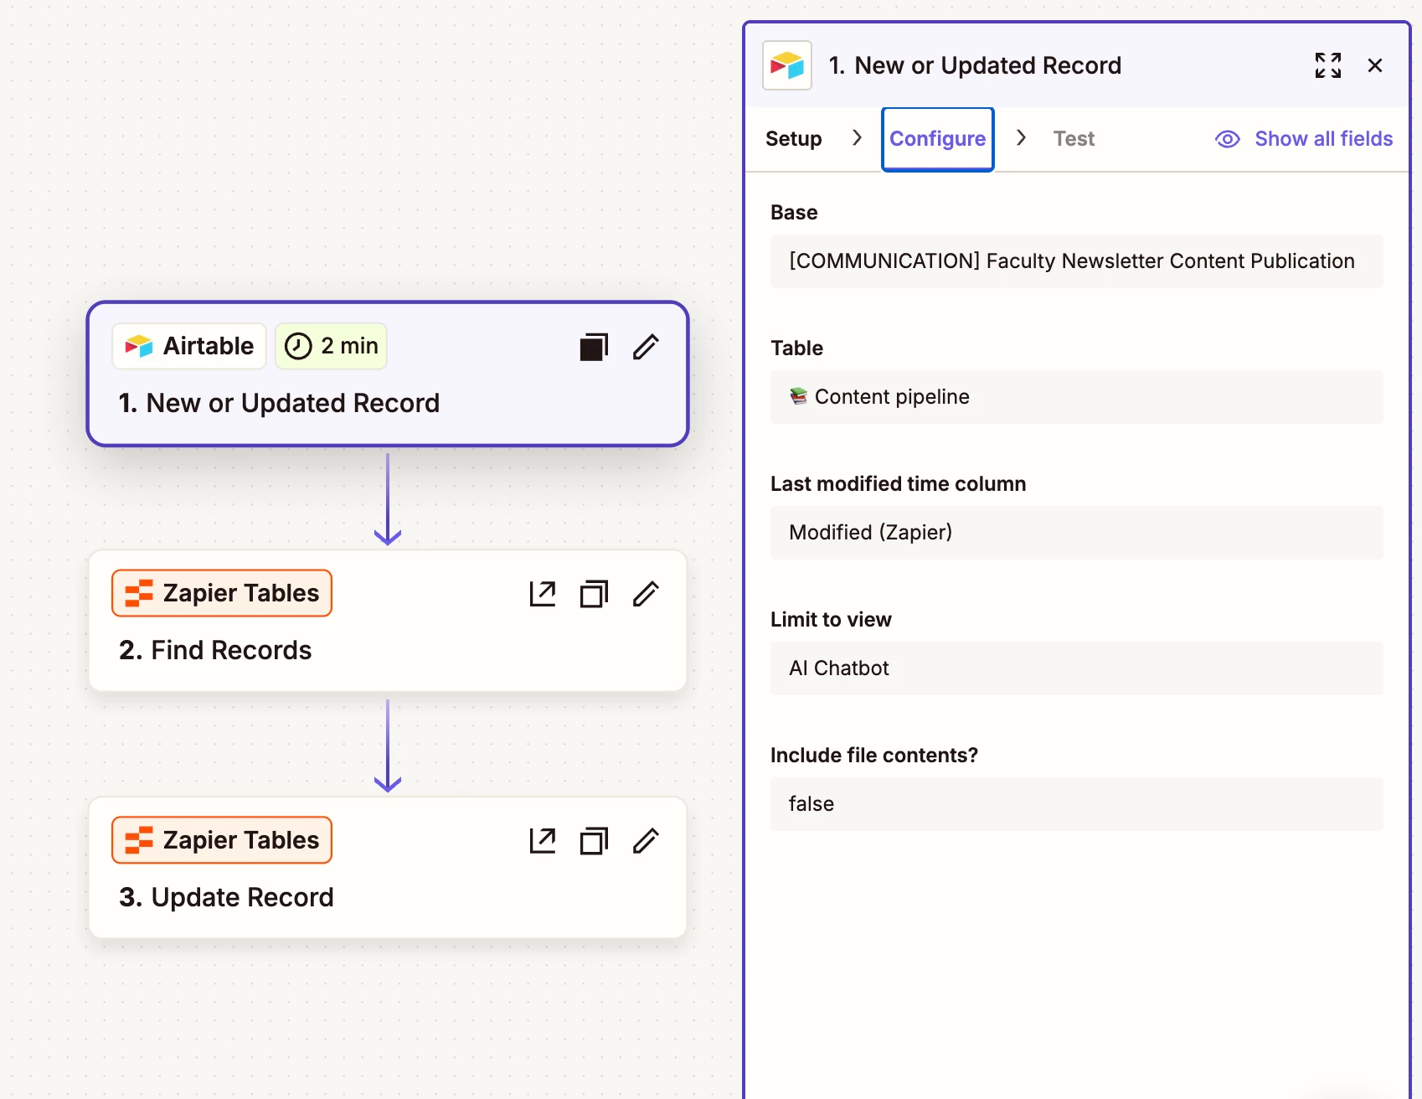Click the Include file contents? label
Image resolution: width=1422 pixels, height=1099 pixels.
click(x=874, y=756)
